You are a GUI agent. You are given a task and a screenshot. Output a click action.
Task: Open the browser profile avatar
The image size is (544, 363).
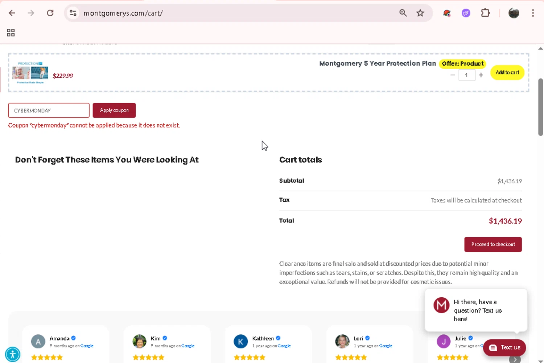(514, 13)
